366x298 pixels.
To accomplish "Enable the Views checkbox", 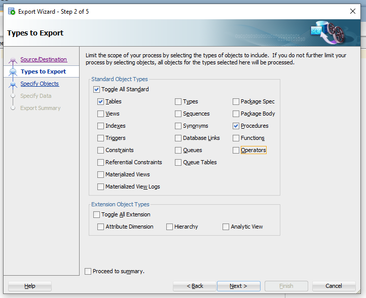I will 100,114.
